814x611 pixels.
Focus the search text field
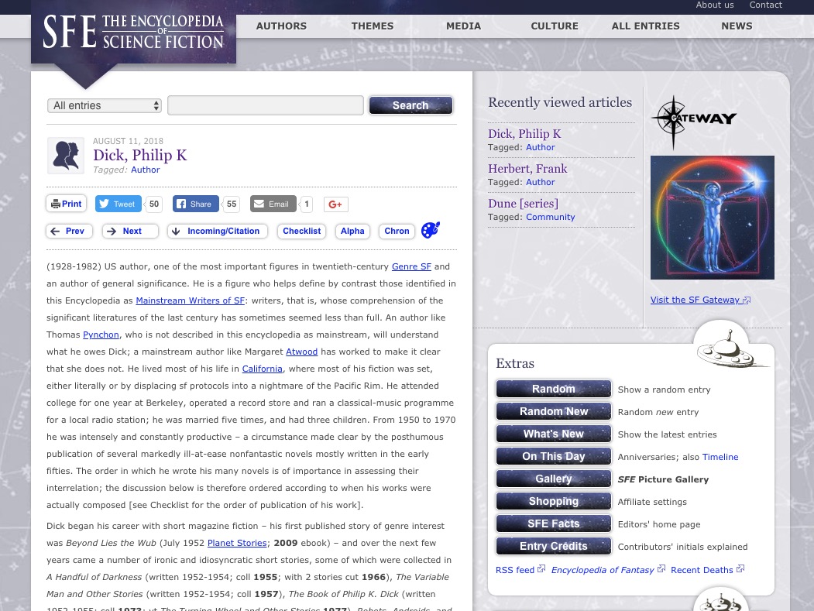[266, 105]
